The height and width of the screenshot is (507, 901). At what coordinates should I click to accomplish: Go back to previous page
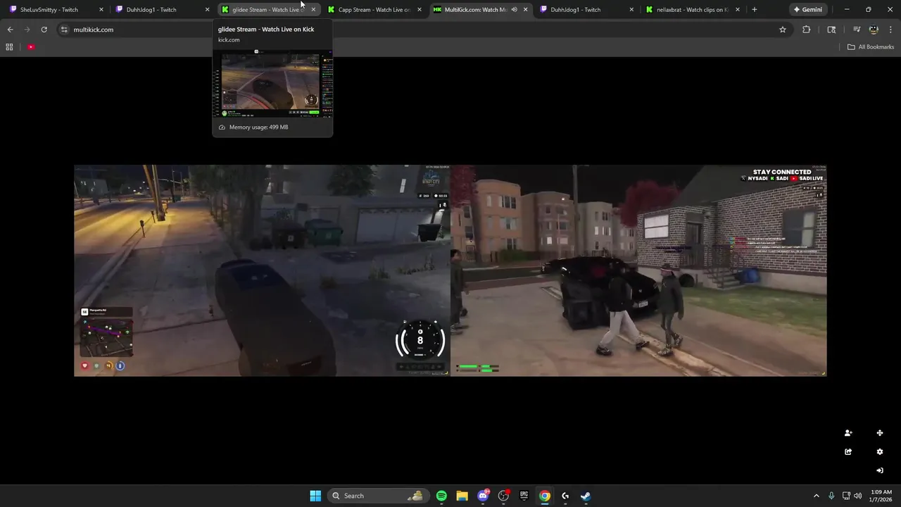pos(10,30)
